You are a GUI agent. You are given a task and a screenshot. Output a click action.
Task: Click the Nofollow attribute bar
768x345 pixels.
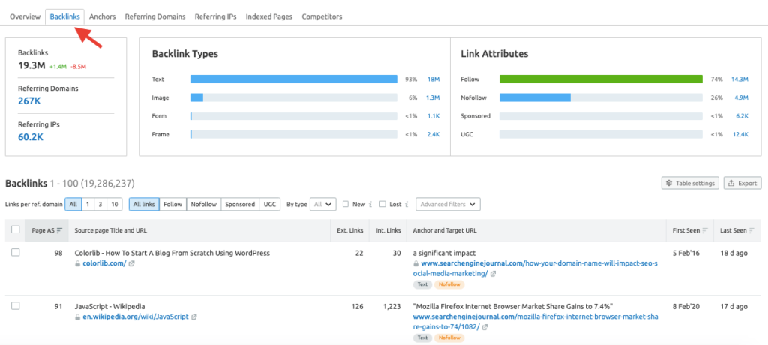[601, 97]
